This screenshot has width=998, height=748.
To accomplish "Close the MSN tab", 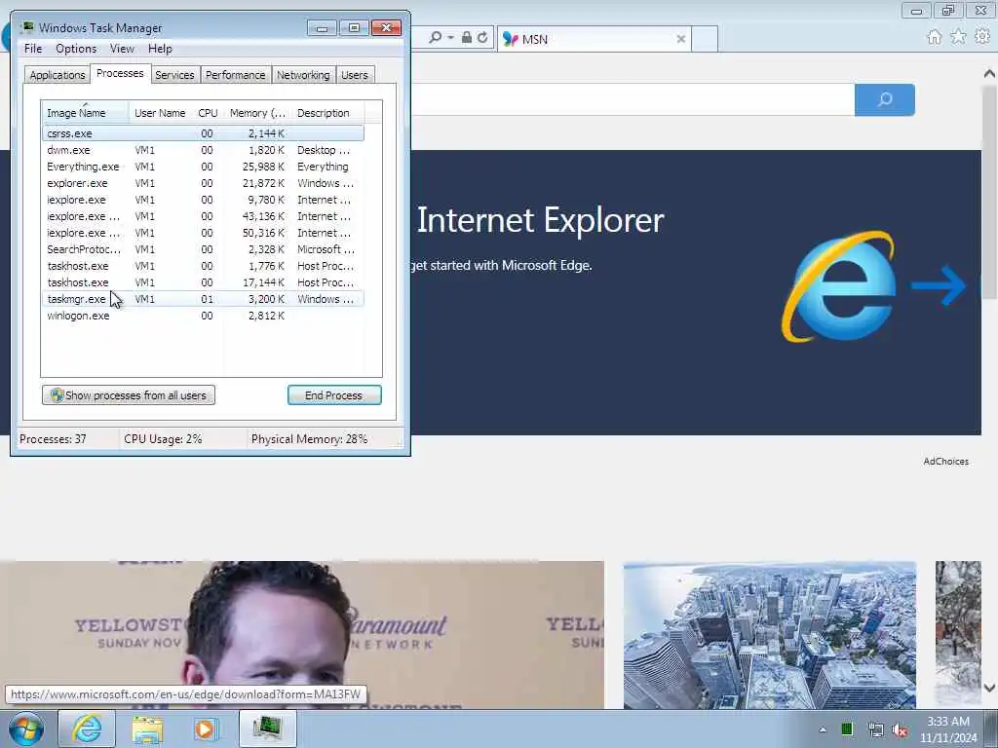I will tap(680, 39).
